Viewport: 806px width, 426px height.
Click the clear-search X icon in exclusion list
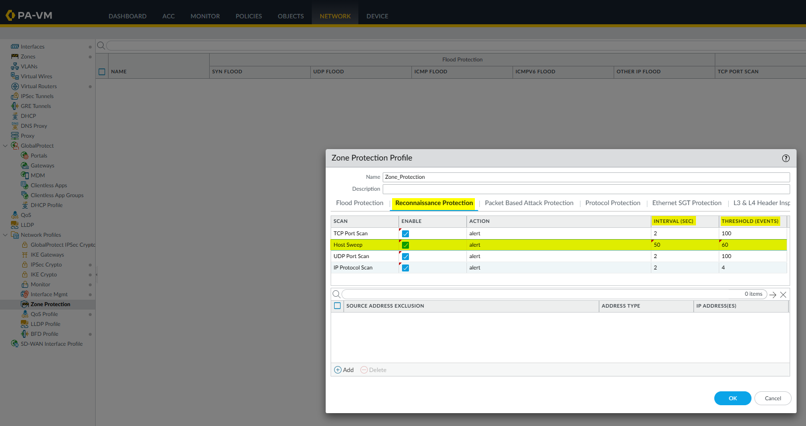(x=783, y=295)
